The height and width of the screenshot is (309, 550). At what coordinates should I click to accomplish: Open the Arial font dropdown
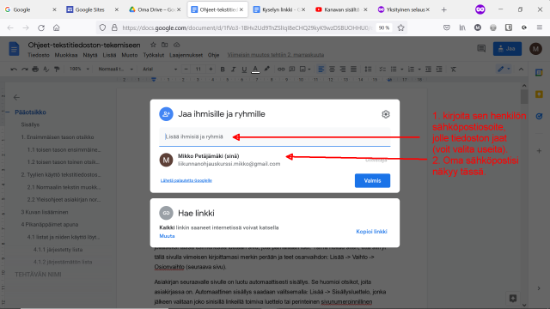(160, 69)
